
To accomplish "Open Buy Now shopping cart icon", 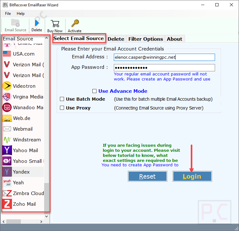I will tap(55, 23).
